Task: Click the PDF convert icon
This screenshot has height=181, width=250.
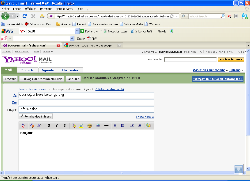Action: (x=89, y=39)
